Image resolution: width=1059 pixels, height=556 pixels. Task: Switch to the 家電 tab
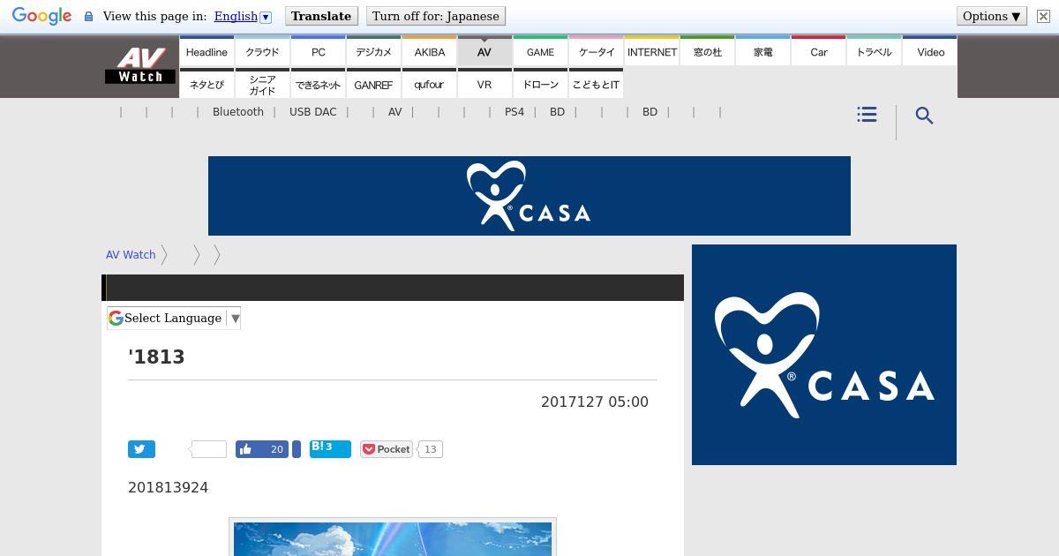[x=763, y=52]
